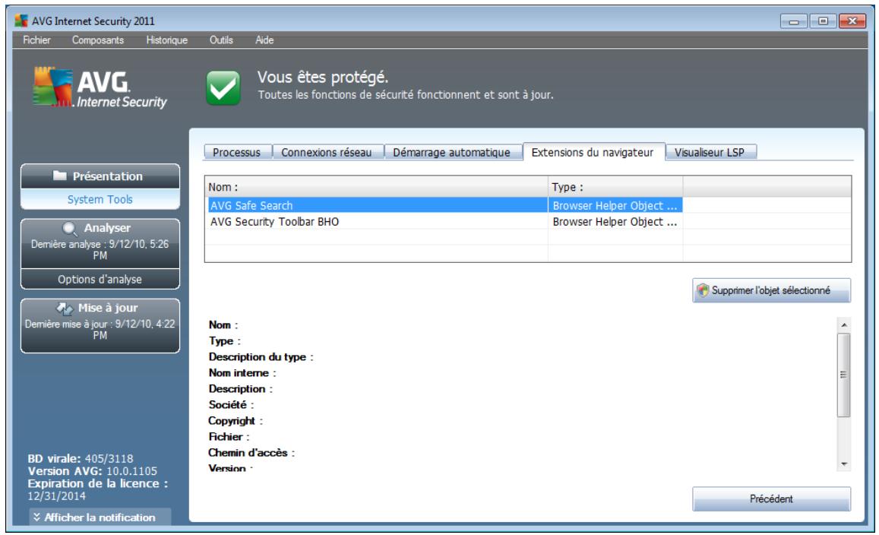Click the green protected checkmark icon
Image resolution: width=879 pixels, height=535 pixels.
(x=223, y=87)
